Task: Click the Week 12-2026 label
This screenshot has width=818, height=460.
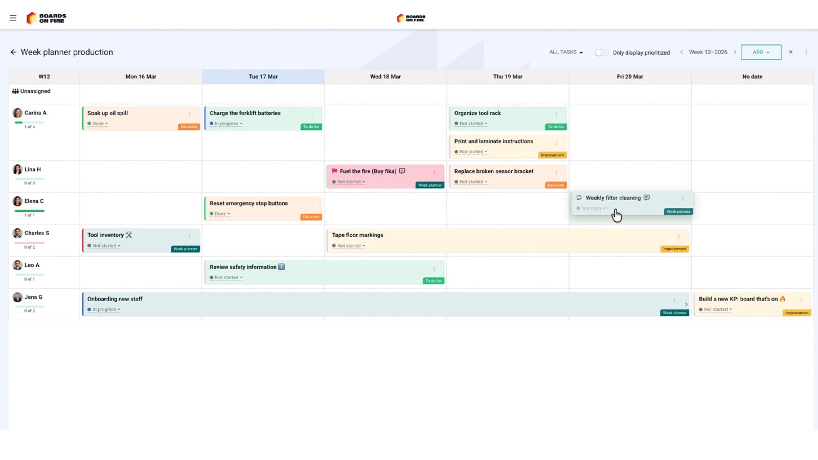Action: coord(708,52)
